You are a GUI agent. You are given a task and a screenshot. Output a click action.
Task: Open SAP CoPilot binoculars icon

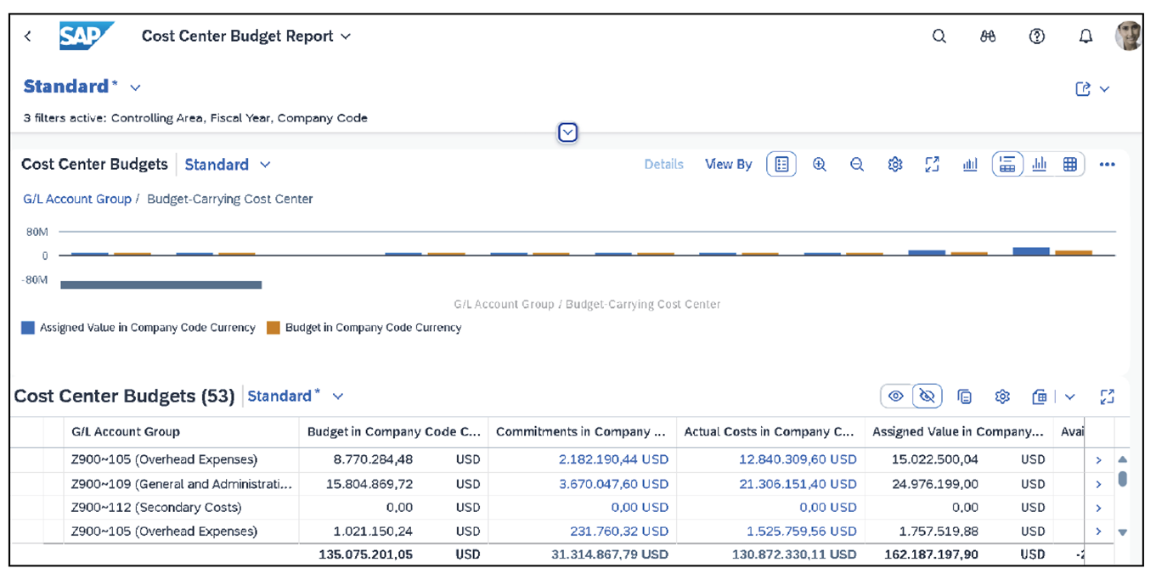pos(988,36)
